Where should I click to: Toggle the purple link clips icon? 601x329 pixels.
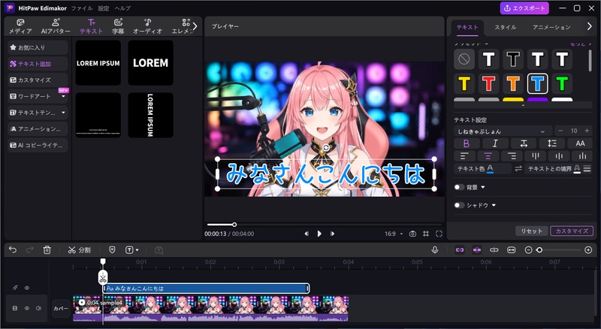[460, 250]
